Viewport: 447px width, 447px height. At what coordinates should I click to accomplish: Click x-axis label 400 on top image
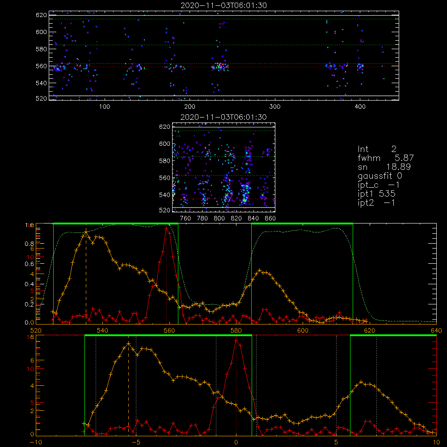[x=360, y=107]
